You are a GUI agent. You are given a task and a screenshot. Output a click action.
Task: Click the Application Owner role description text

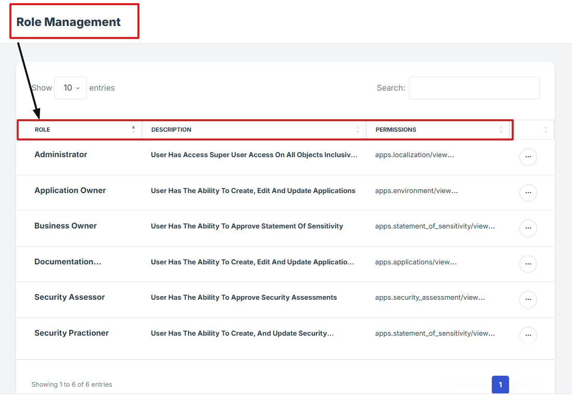(x=253, y=190)
